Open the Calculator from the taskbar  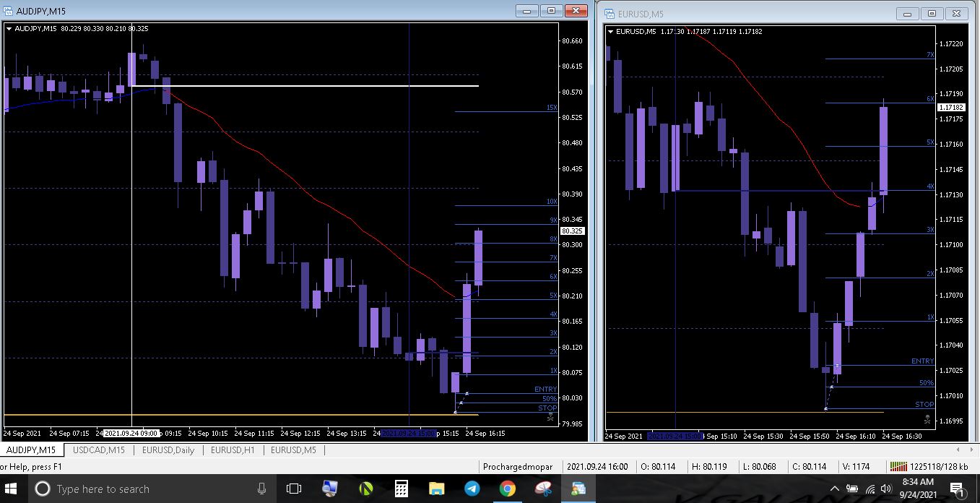pos(402,489)
